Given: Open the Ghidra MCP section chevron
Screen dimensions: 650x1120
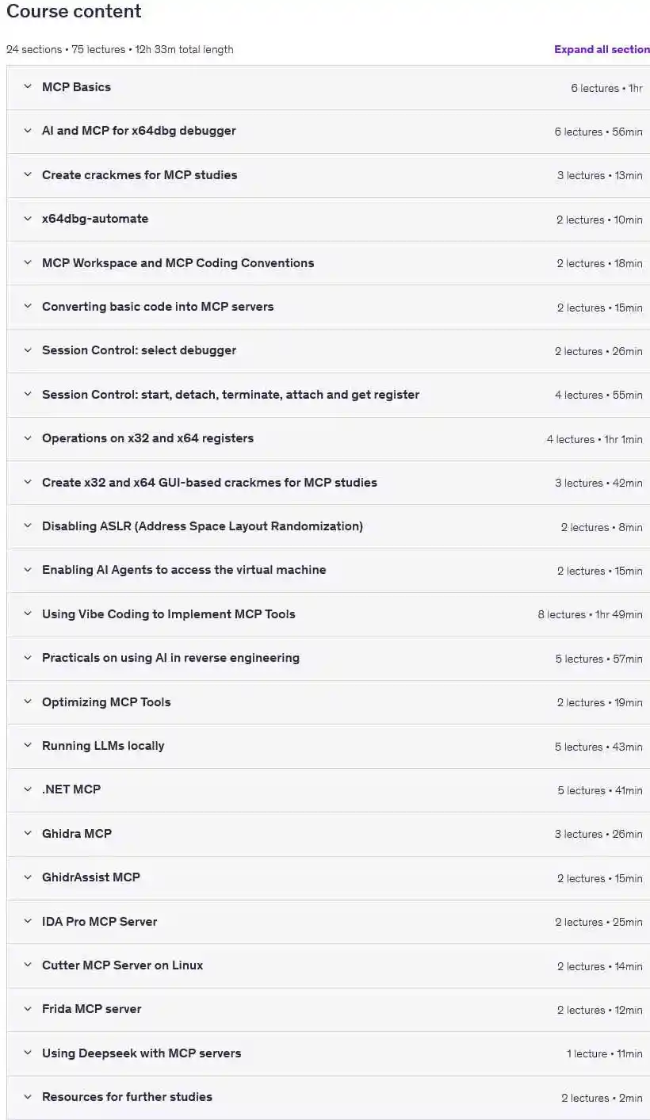Looking at the screenshot, I should pyautogui.click(x=28, y=833).
